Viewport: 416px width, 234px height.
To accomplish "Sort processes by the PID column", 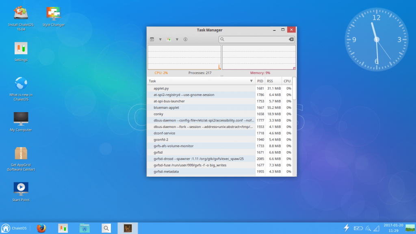I will [x=260, y=81].
